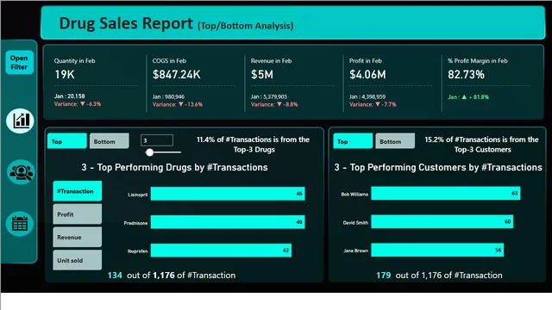Image resolution: width=552 pixels, height=310 pixels.
Task: Click the Revenue variance -8.8% text
Action: [274, 104]
